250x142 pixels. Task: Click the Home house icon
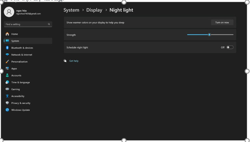point(7,34)
